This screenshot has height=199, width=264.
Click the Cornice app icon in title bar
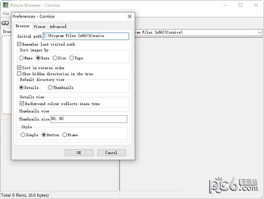pos(6,5)
